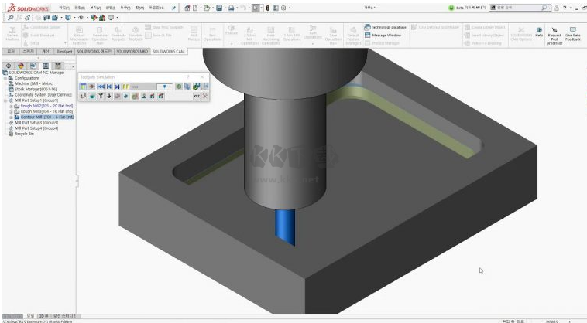Collapse the Mill Part Setup1 tree node
The width and height of the screenshot is (587, 323).
pyautogui.click(x=5, y=100)
